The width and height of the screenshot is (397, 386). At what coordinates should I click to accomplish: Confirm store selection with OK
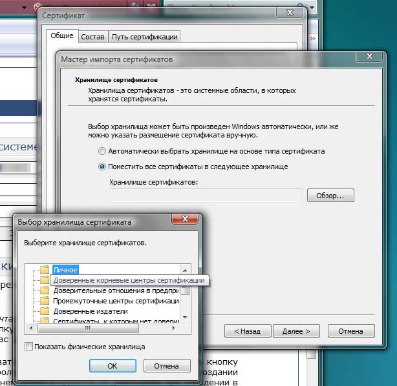pyautogui.click(x=113, y=366)
